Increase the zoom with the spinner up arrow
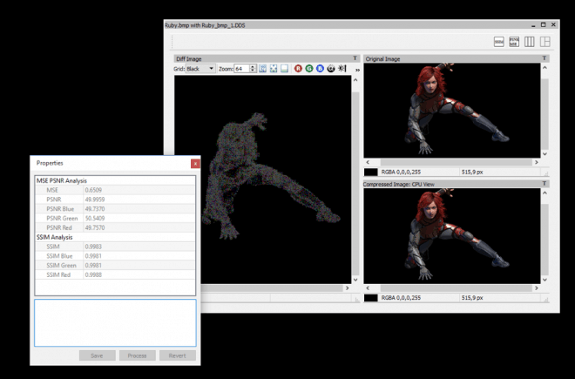The height and width of the screenshot is (379, 575). pos(253,66)
